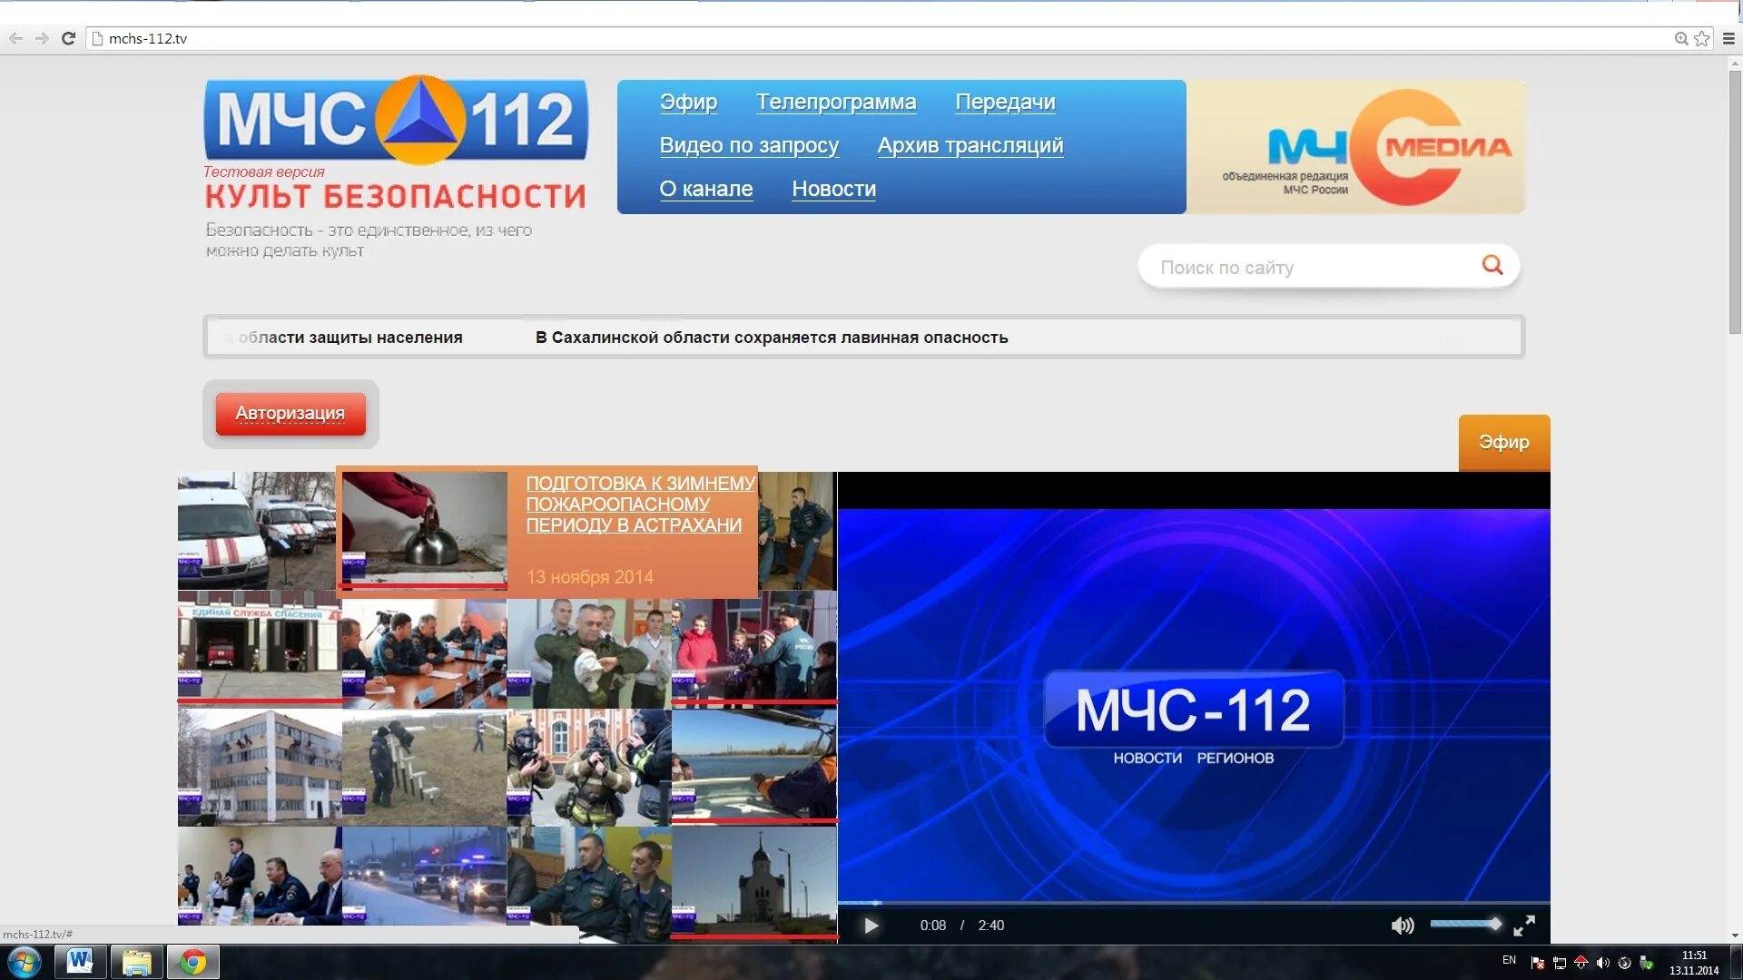Open the Chrome menu hamburger icon

tap(1728, 38)
